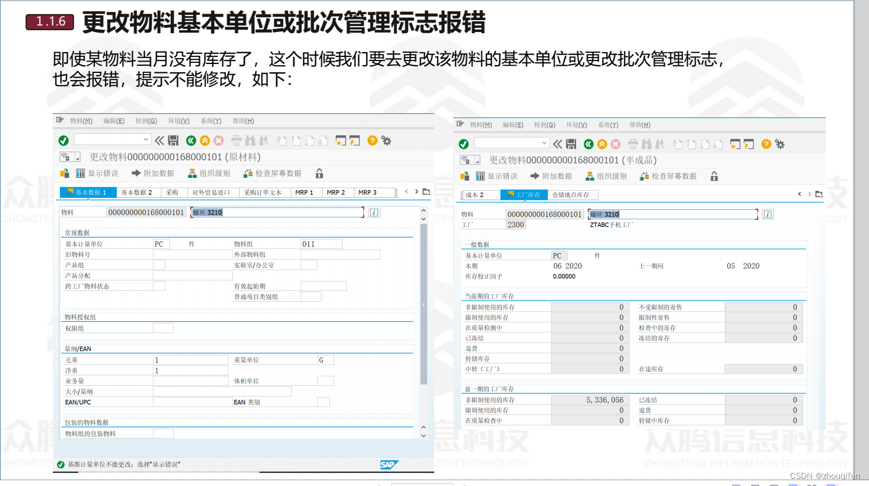
Task: Click green checkmark Enter icon in left window
Action: click(63, 140)
